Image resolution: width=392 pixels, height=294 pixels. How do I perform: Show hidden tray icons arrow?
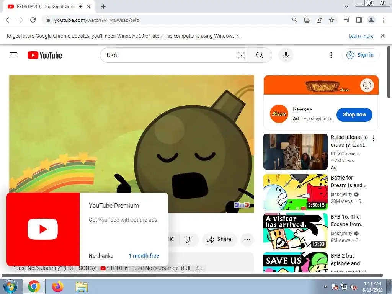coord(325,287)
